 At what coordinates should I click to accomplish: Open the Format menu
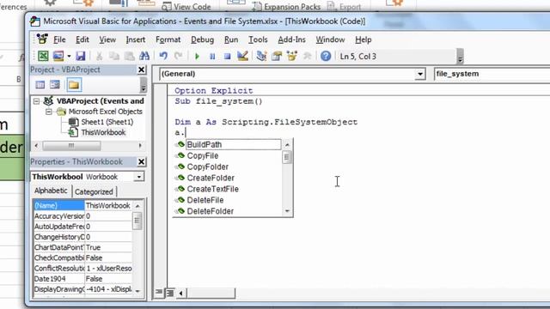coord(168,39)
